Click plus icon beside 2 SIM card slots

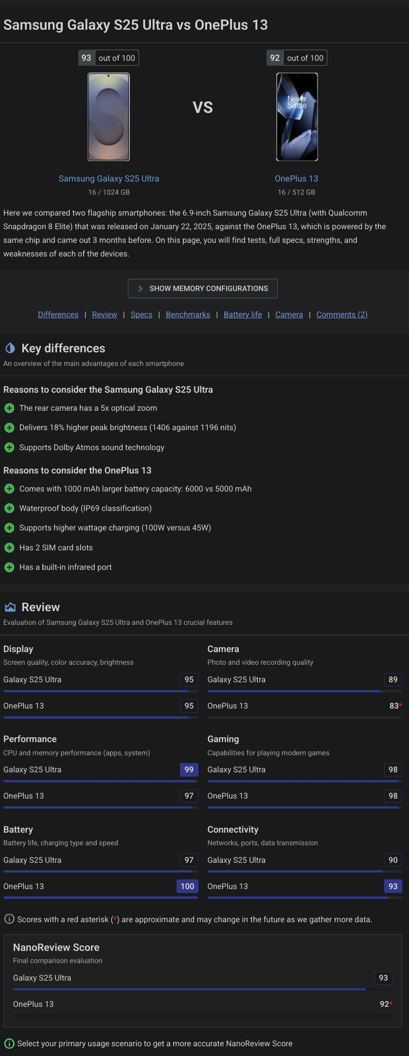pyautogui.click(x=9, y=547)
